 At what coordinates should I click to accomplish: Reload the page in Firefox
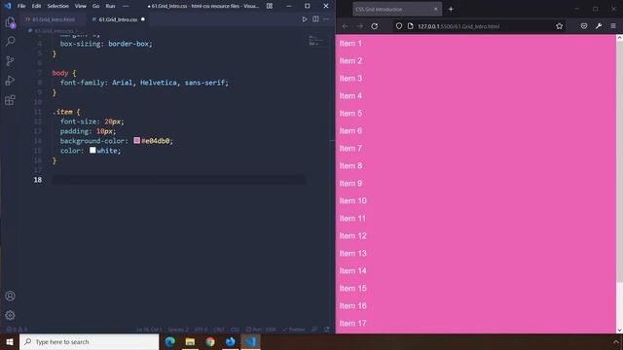click(x=374, y=26)
